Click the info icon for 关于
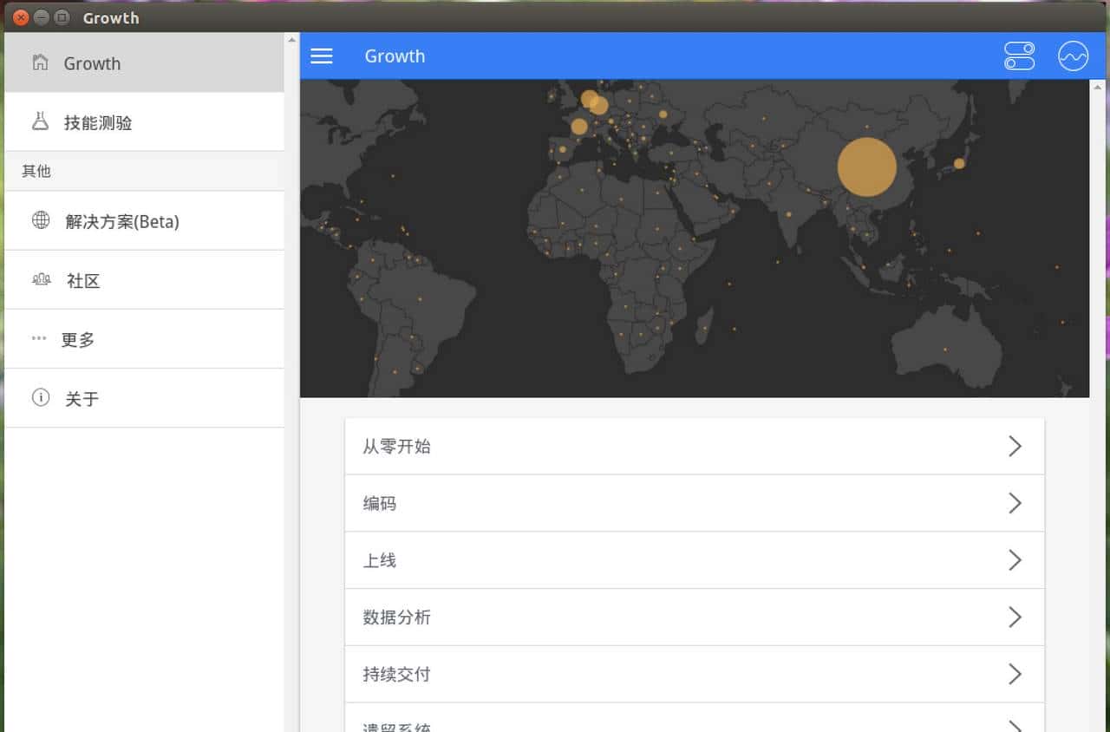The width and height of the screenshot is (1110, 732). tap(41, 398)
